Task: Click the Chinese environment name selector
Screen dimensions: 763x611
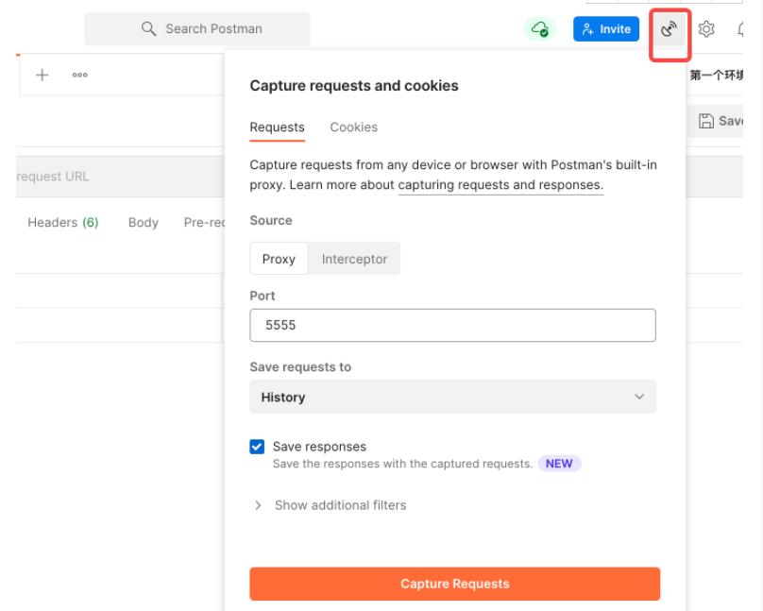Action: 717,76
